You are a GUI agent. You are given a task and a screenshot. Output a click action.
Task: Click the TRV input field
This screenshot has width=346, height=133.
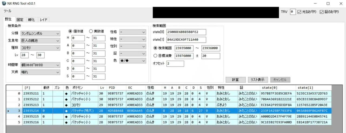click(293, 12)
